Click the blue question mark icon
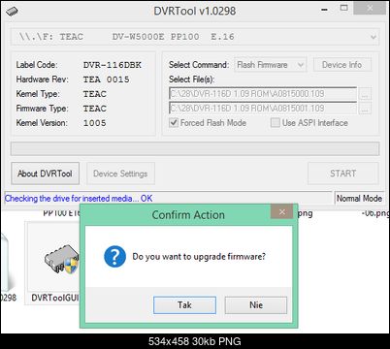390x349 pixels. click(x=114, y=256)
